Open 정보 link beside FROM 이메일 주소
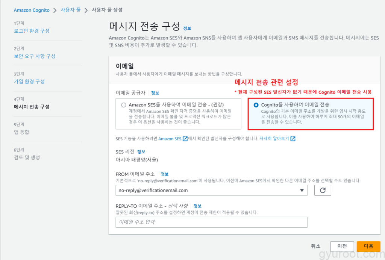The width and height of the screenshot is (385, 260). point(164,174)
